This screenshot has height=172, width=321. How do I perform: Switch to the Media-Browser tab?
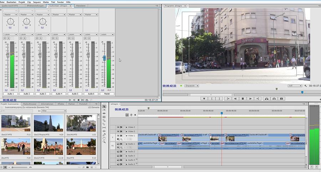click(30, 104)
